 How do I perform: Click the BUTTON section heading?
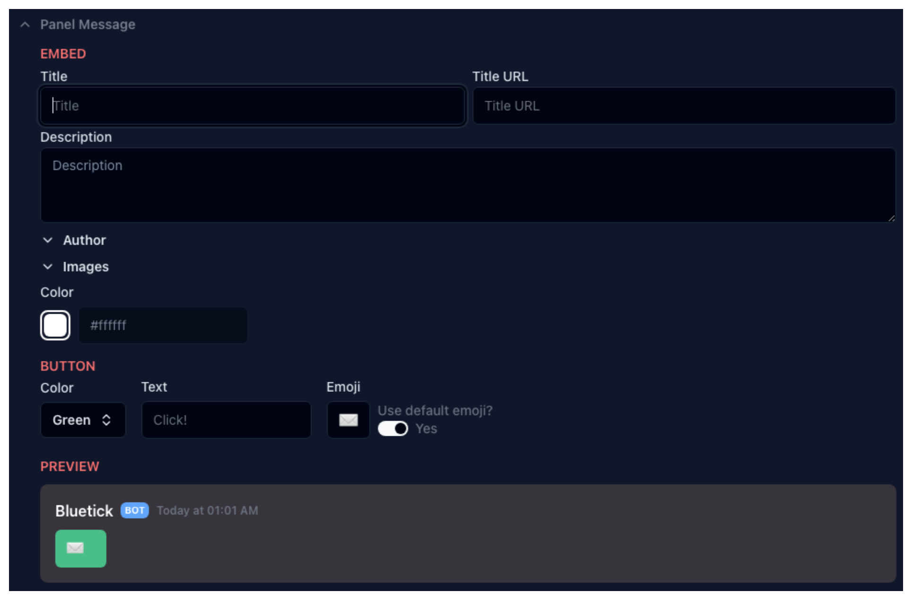click(x=68, y=366)
